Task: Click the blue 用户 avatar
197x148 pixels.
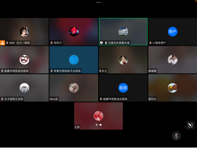Action: [173, 32]
